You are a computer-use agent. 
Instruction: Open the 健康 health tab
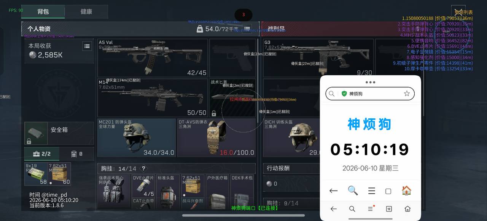pyautogui.click(x=86, y=11)
